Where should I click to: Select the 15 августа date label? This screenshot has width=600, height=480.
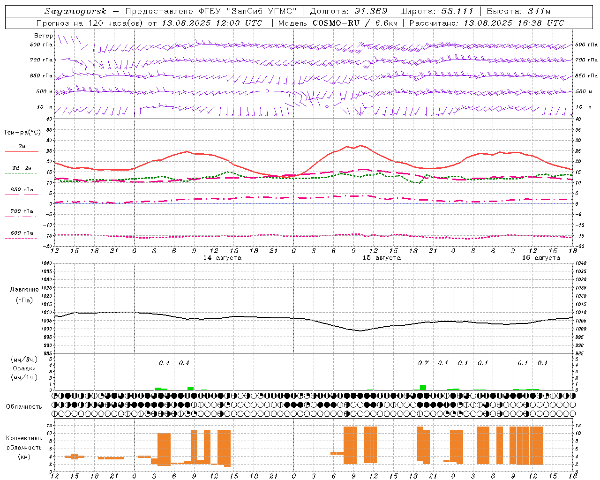382,258
